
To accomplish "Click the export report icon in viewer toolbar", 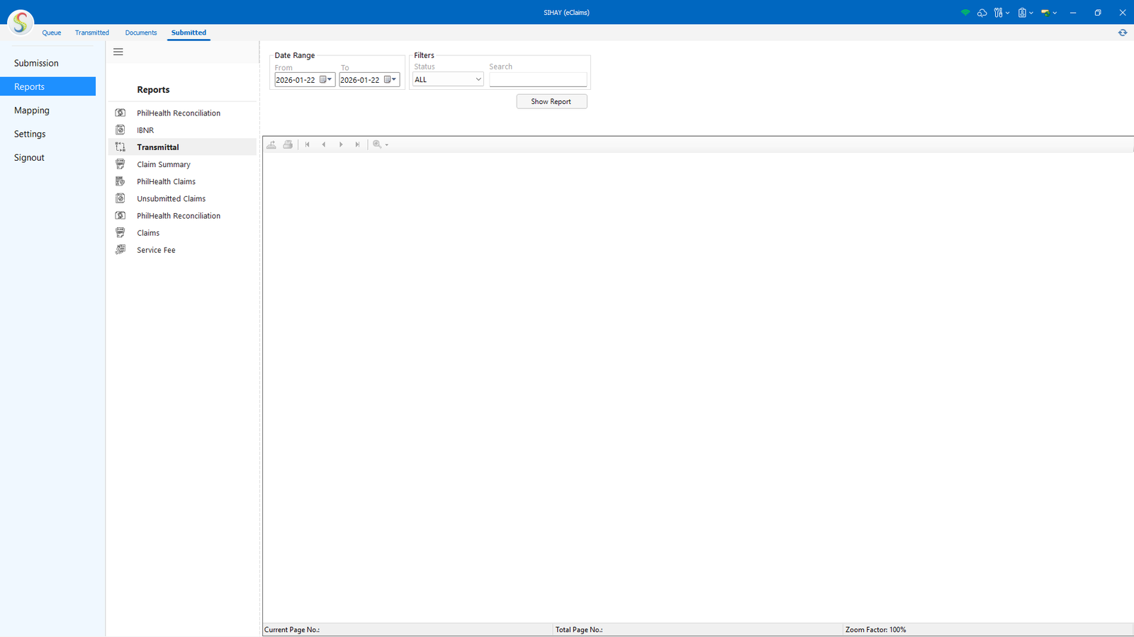I will pos(271,144).
